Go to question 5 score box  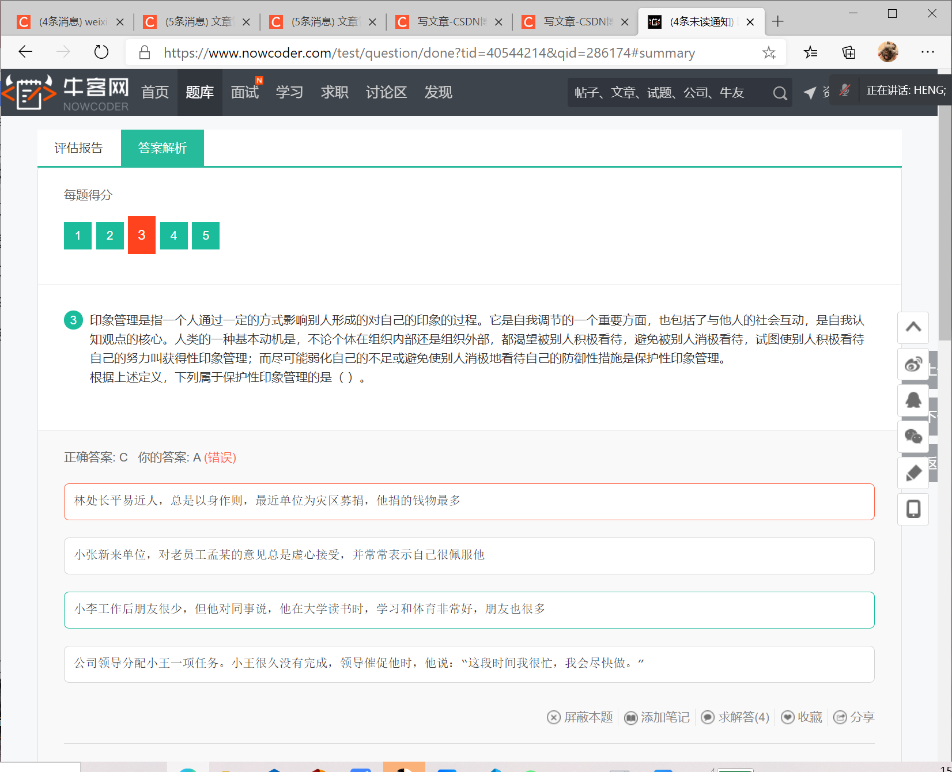206,236
